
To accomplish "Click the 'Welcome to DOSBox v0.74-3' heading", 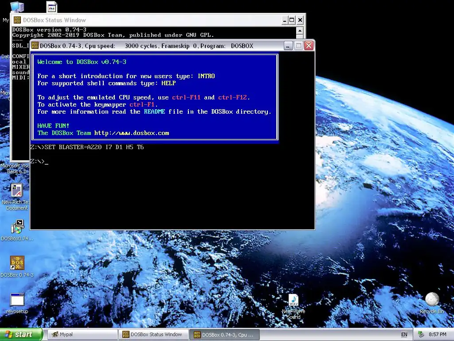I will 82,62.
